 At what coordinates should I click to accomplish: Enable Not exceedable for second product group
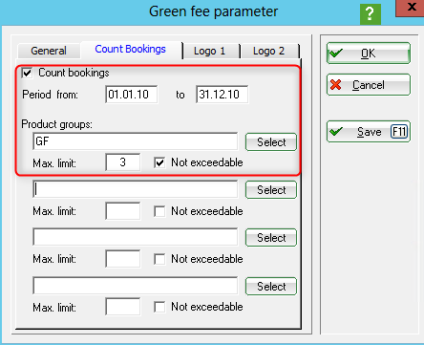(x=159, y=211)
